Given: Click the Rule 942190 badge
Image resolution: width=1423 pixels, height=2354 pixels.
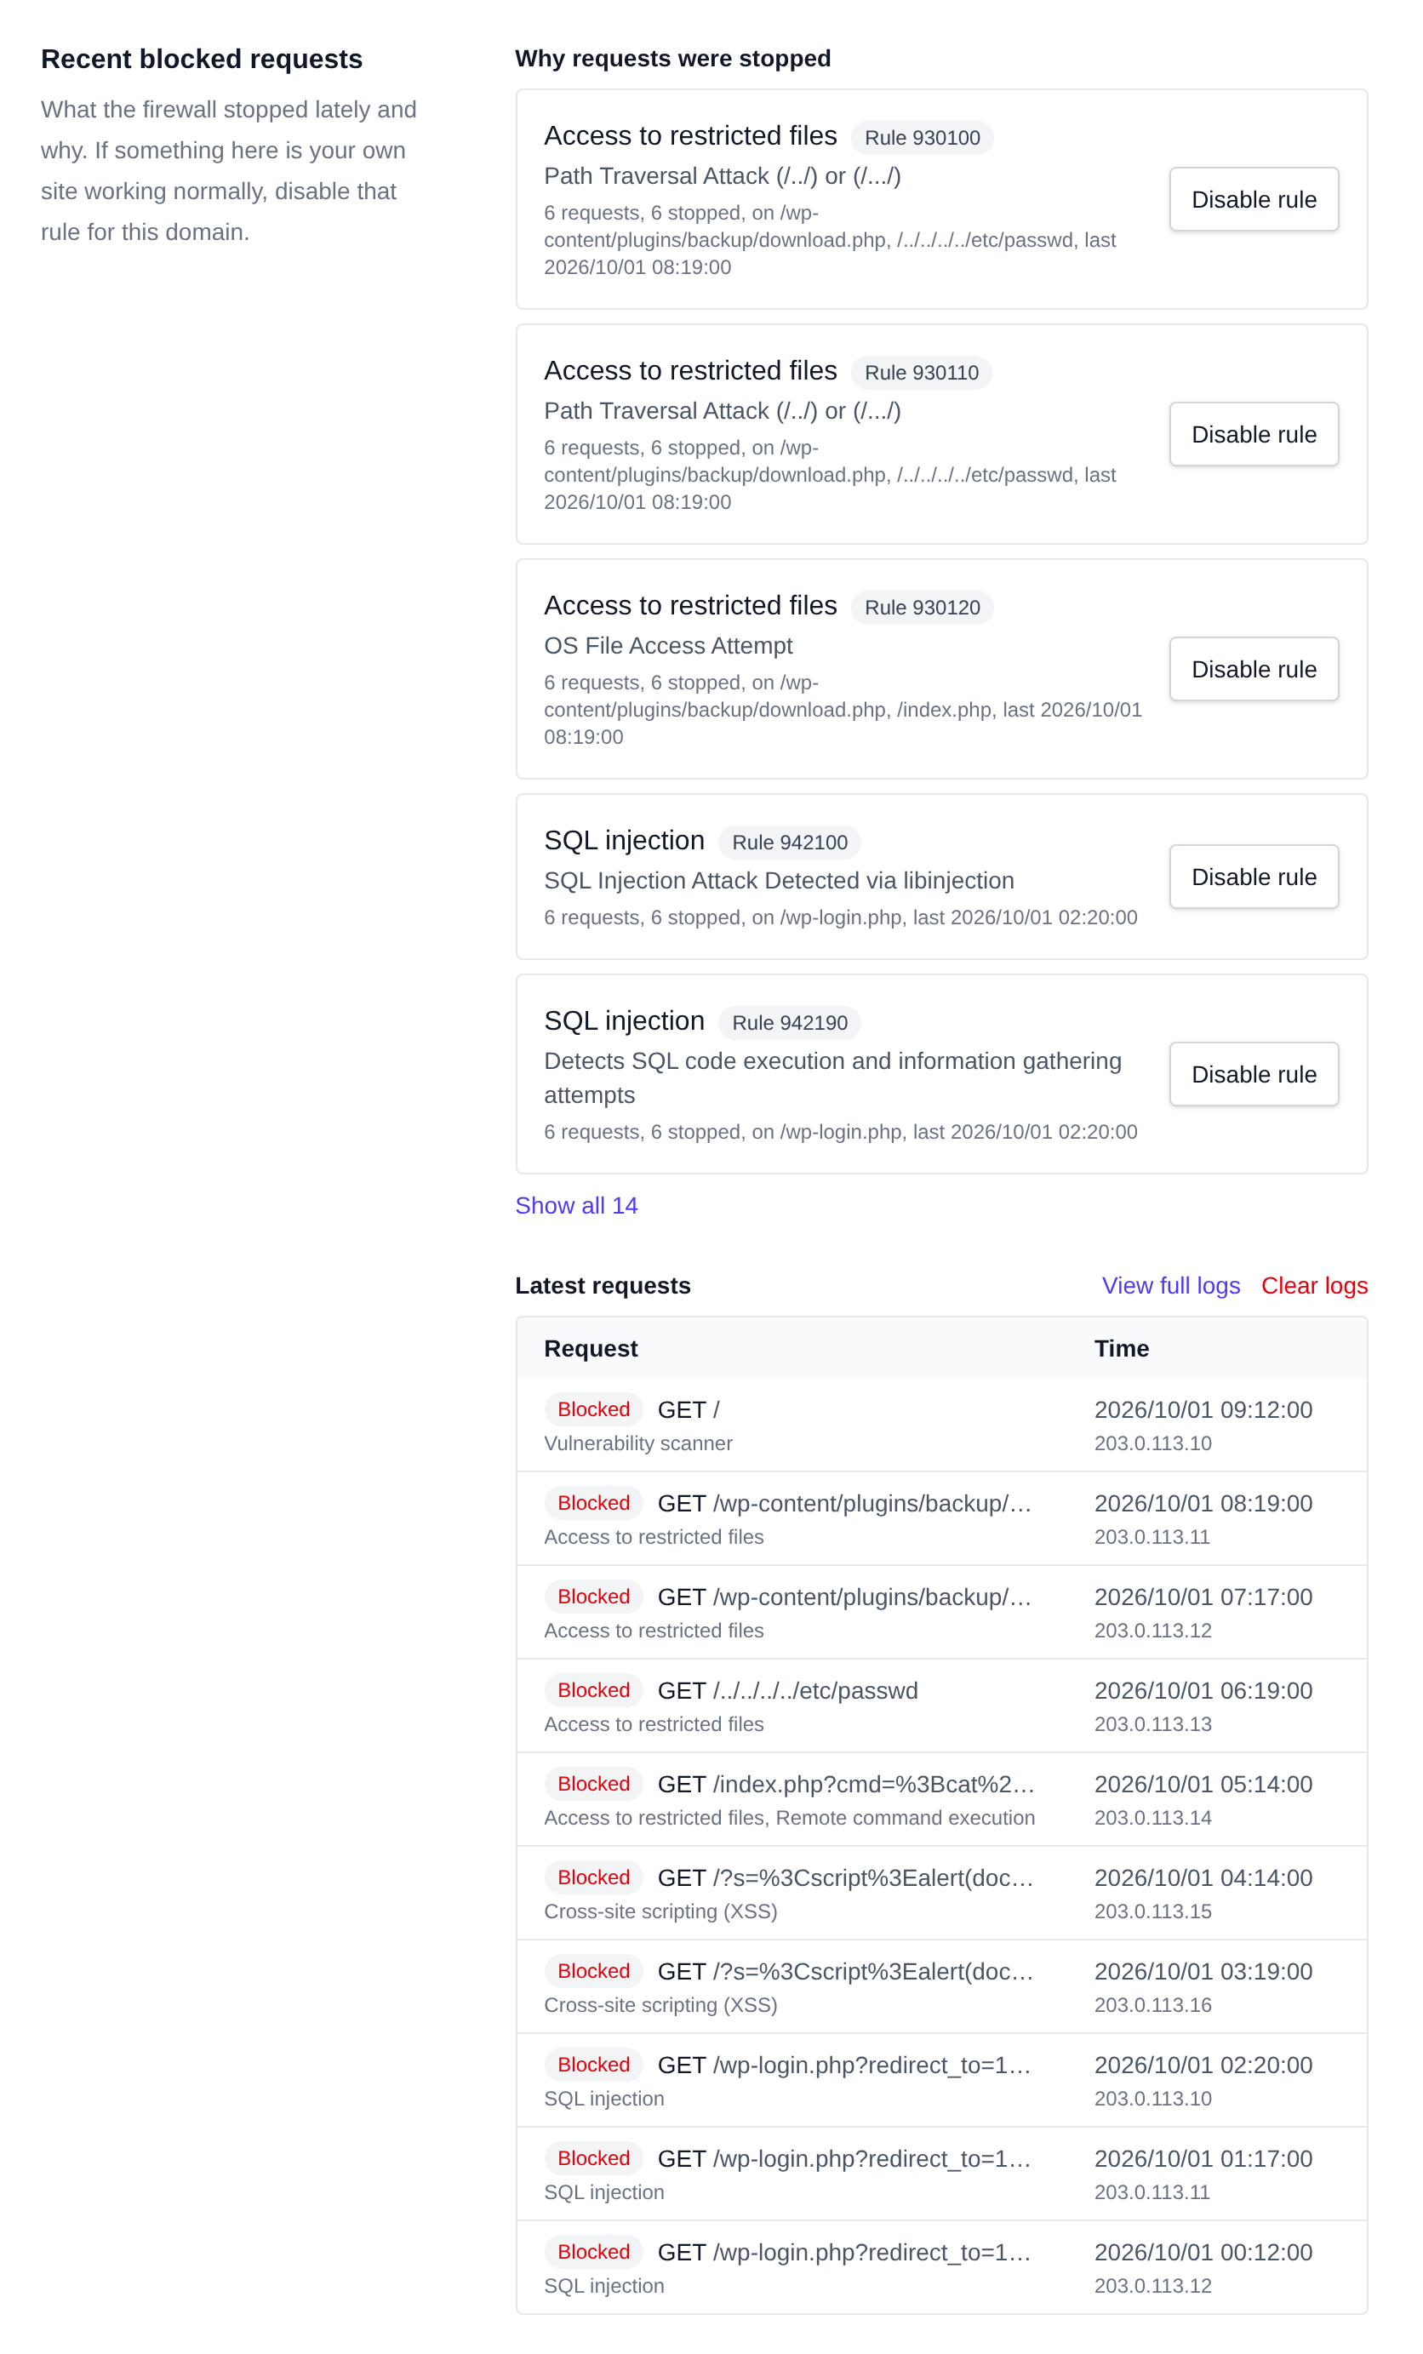Looking at the screenshot, I should 790,1023.
